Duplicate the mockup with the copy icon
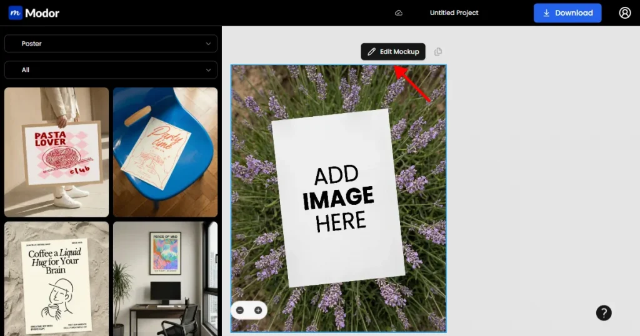The height and width of the screenshot is (336, 640). tap(438, 52)
